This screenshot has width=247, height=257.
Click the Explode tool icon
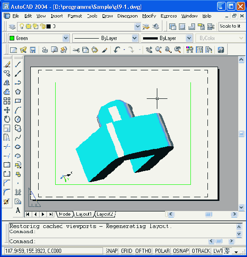7,201
